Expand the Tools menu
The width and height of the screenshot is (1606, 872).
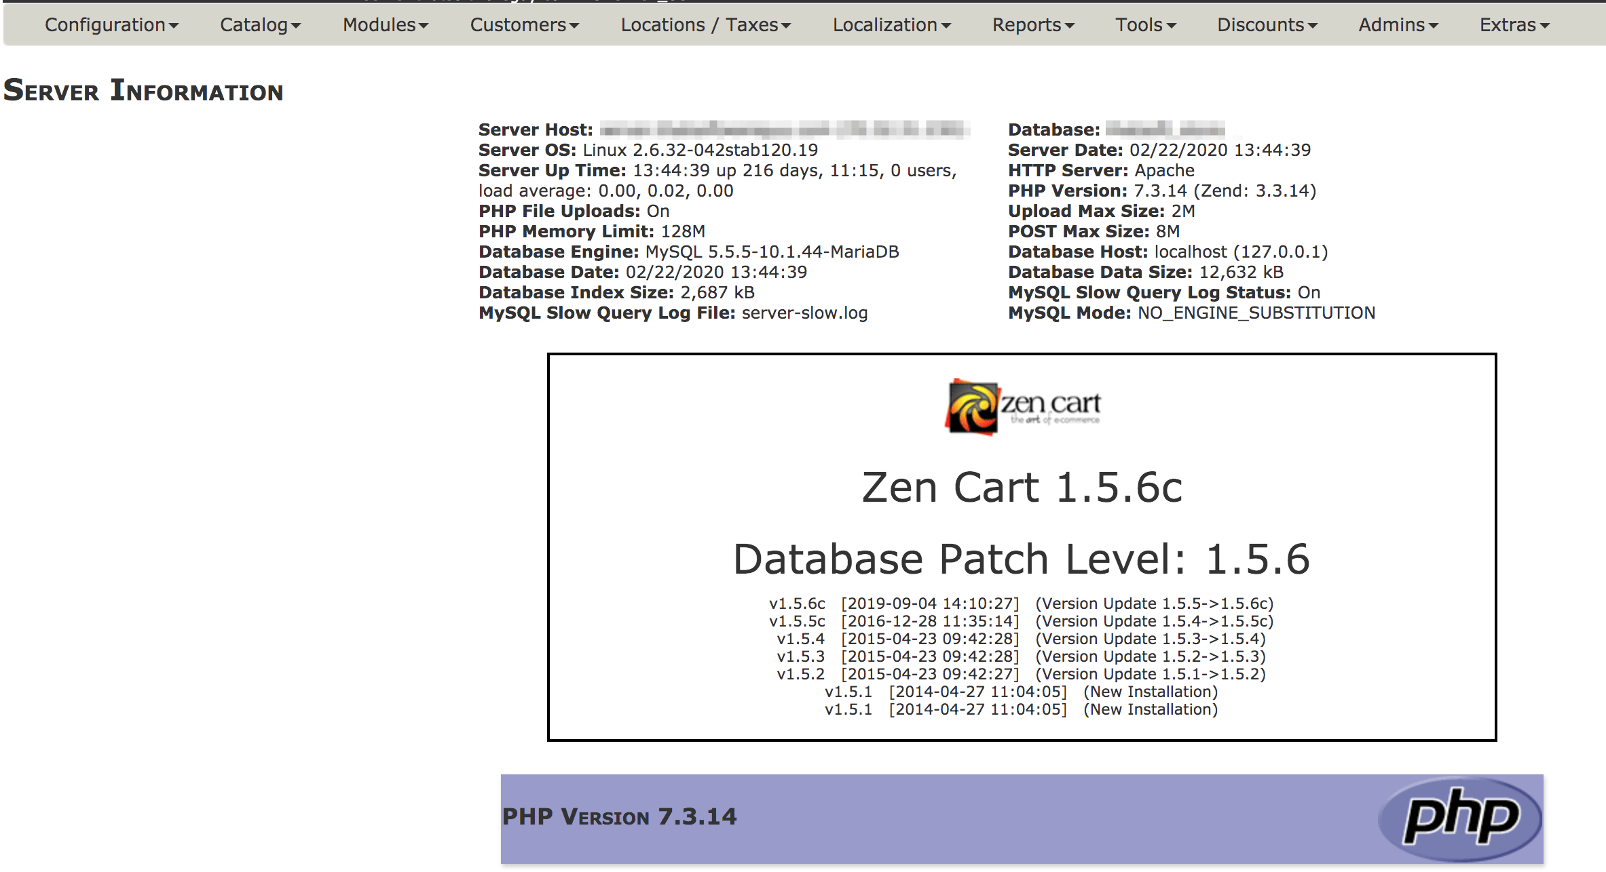(x=1146, y=25)
